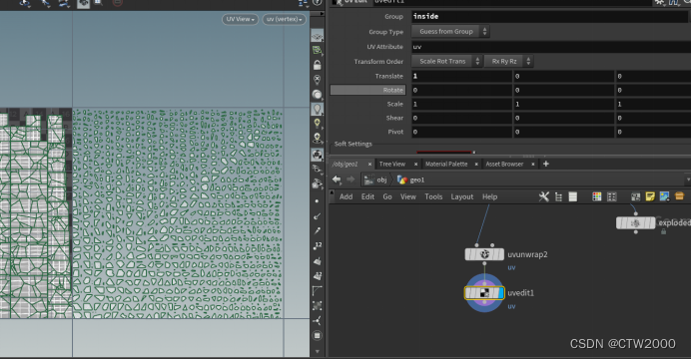Switch to the Asset Browser tab

point(504,164)
